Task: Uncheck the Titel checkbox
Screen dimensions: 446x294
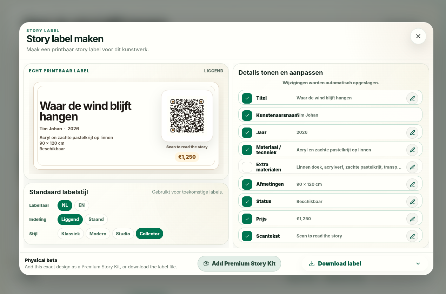Action: [x=247, y=98]
